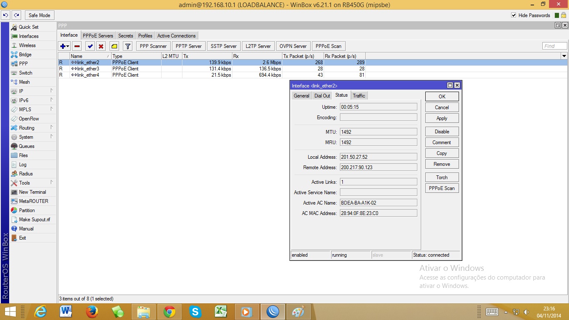
Task: Switch to PPPoE Servers tab
Action: 98,36
